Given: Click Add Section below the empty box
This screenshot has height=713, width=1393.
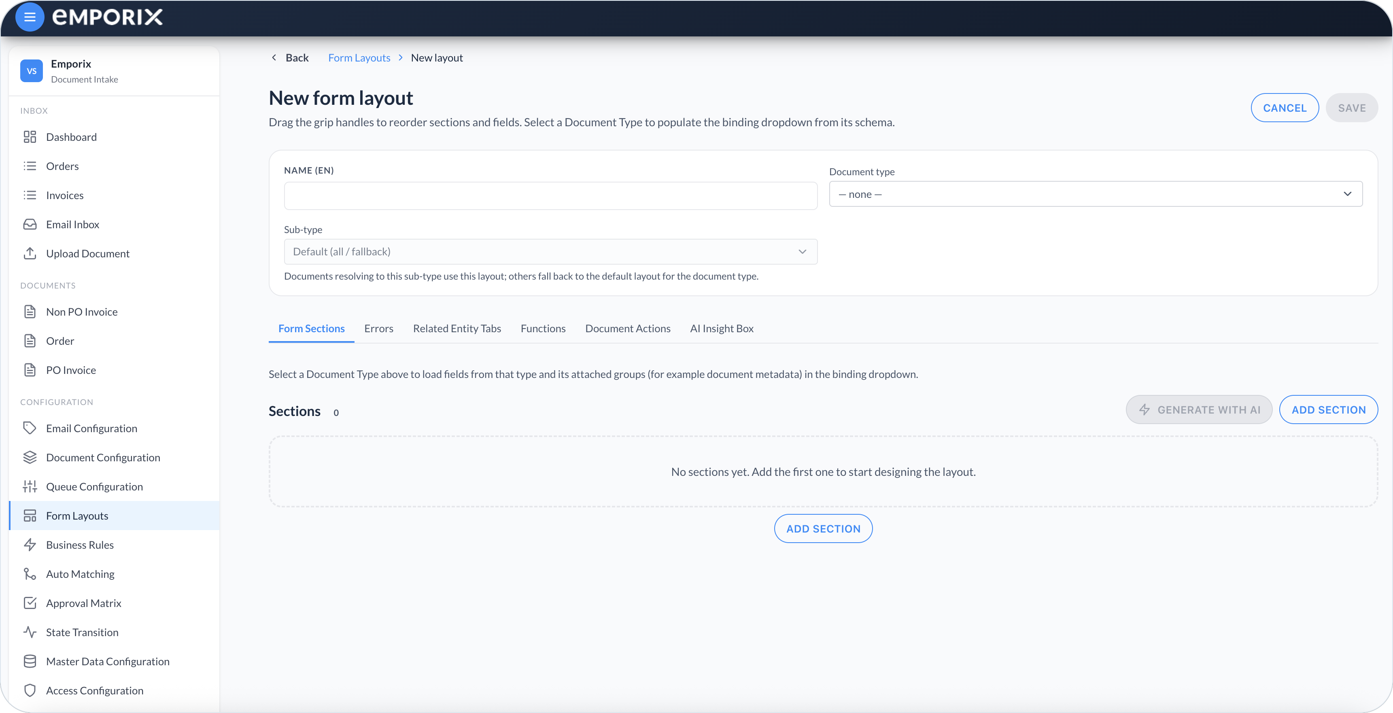Looking at the screenshot, I should click(x=823, y=528).
